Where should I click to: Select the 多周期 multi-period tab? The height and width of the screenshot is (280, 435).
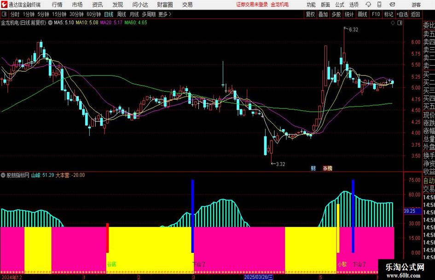(149, 14)
